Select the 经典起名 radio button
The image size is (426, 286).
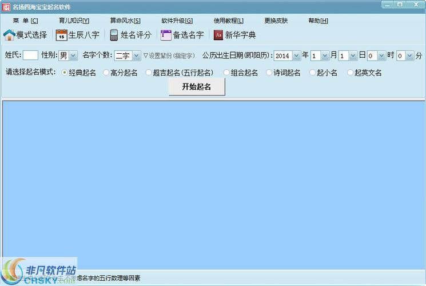coord(65,73)
